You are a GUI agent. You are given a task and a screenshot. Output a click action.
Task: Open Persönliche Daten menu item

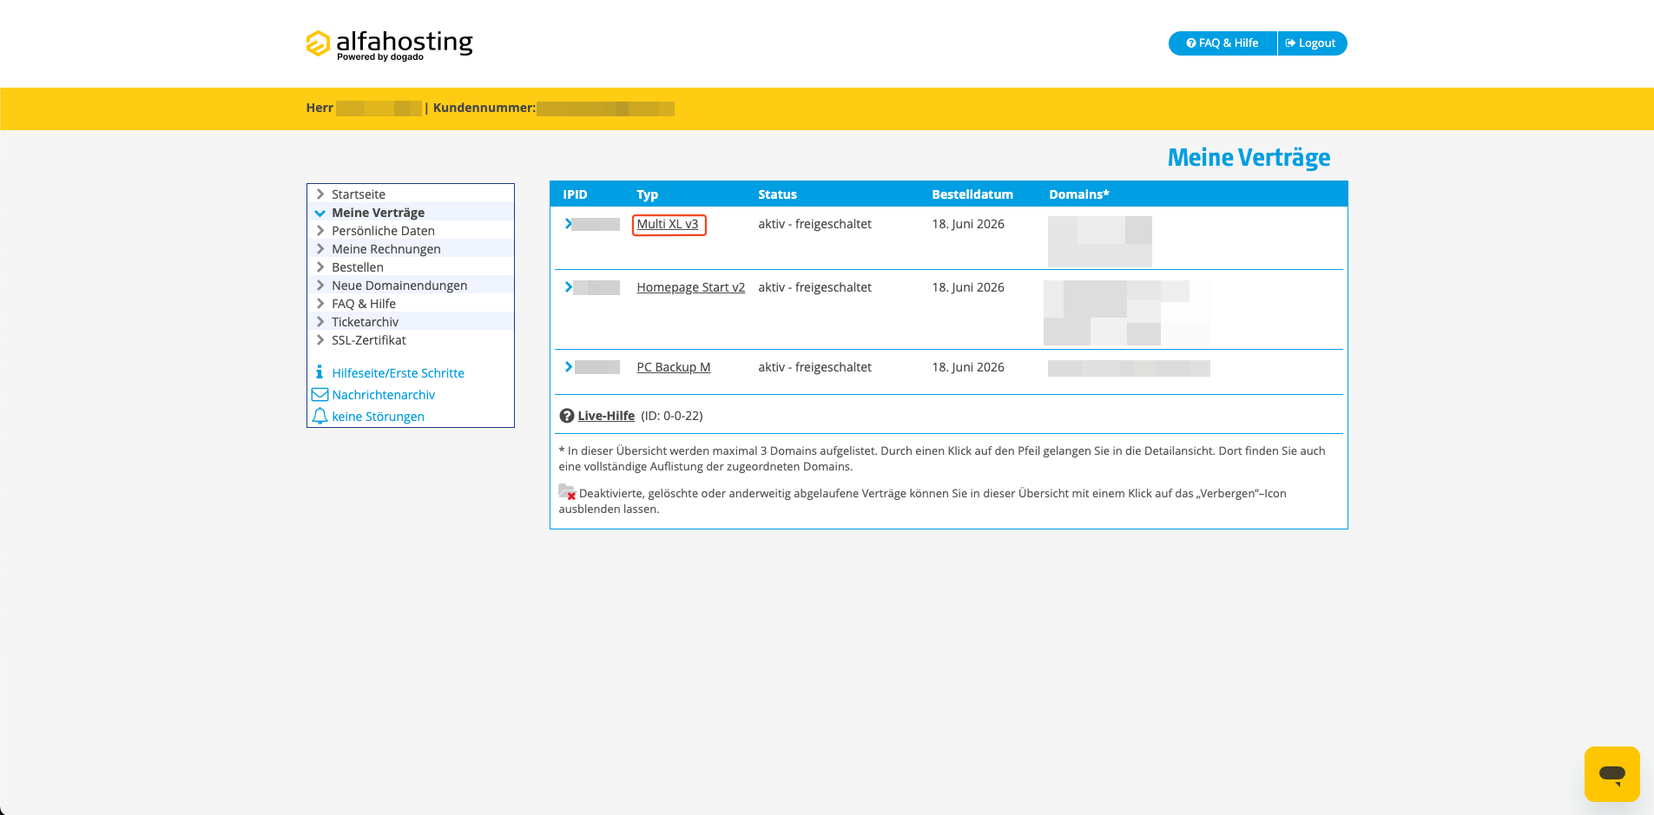pyautogui.click(x=383, y=231)
